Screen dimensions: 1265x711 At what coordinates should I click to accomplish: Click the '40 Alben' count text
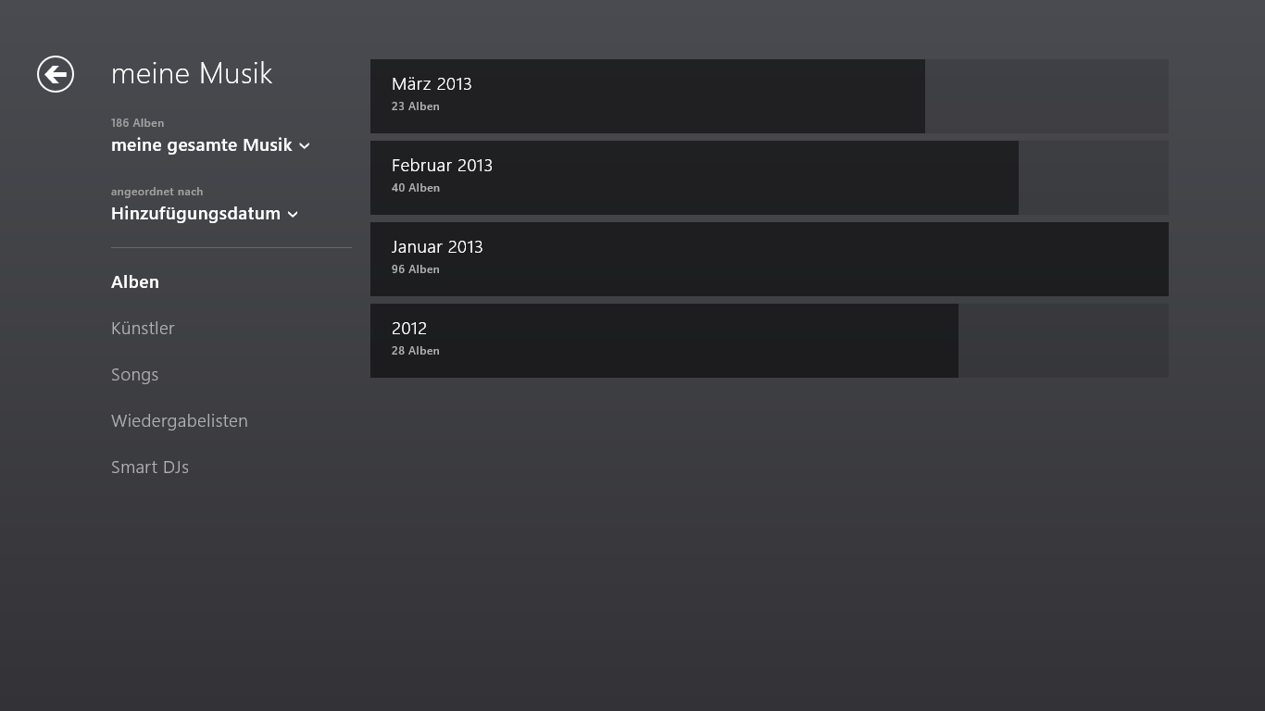(416, 188)
